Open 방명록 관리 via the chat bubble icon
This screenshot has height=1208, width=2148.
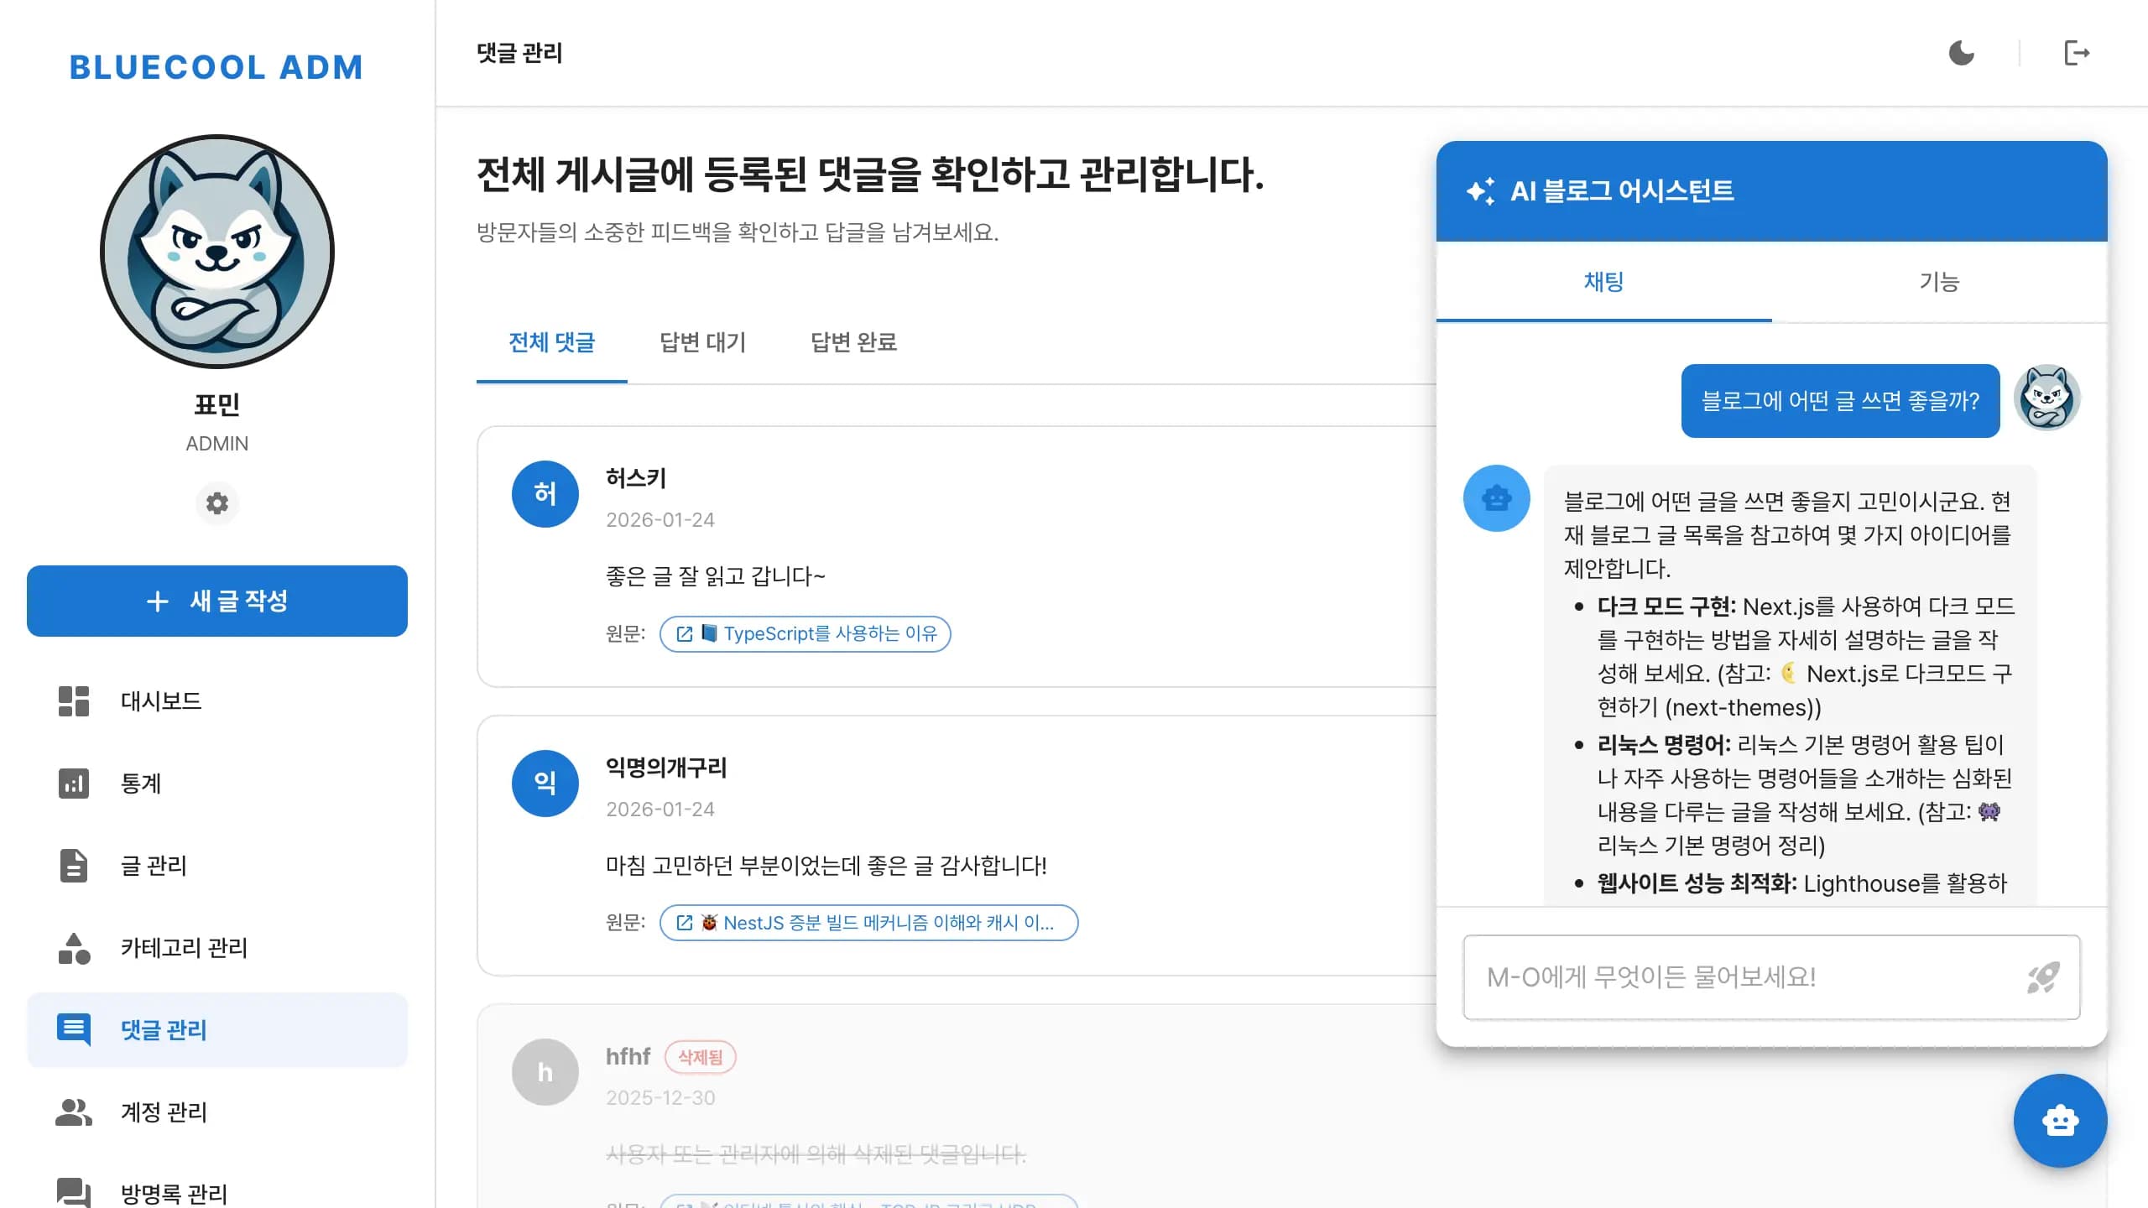click(73, 1195)
